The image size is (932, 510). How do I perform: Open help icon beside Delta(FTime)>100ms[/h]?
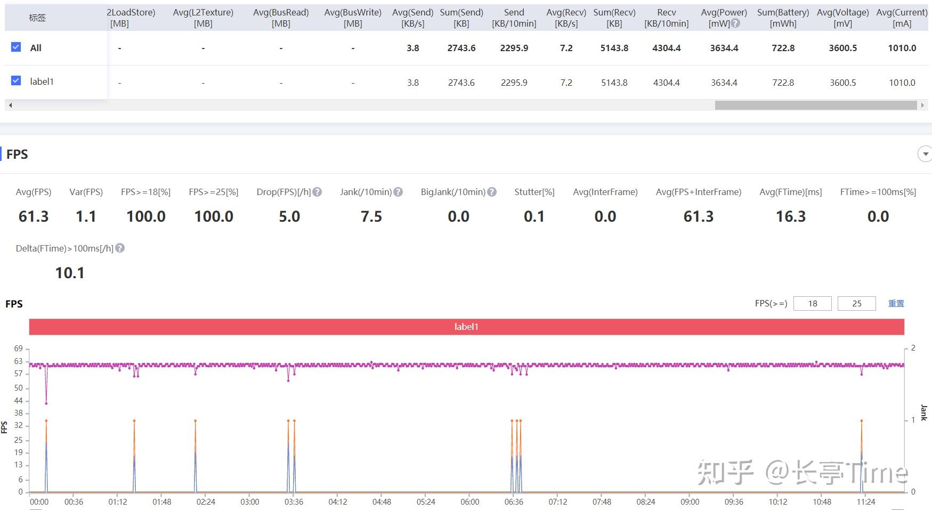(120, 248)
